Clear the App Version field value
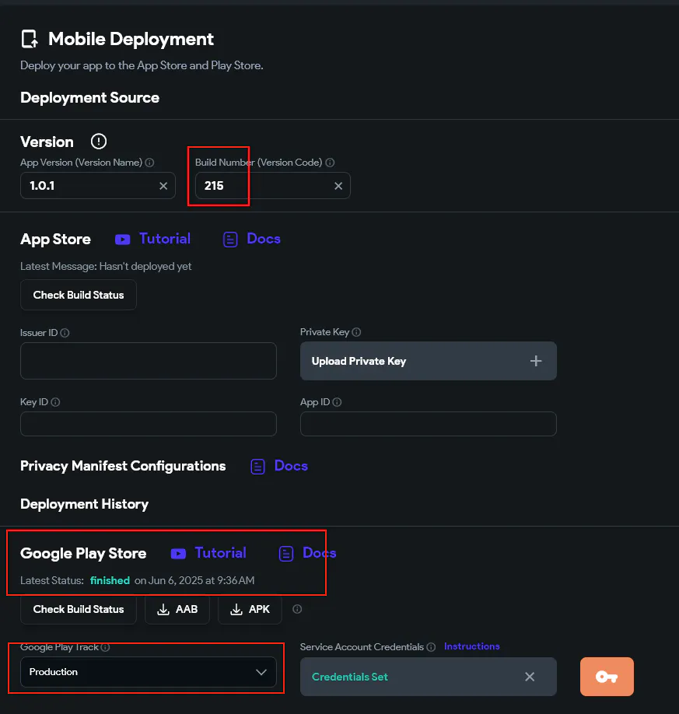The image size is (679, 714). click(163, 186)
